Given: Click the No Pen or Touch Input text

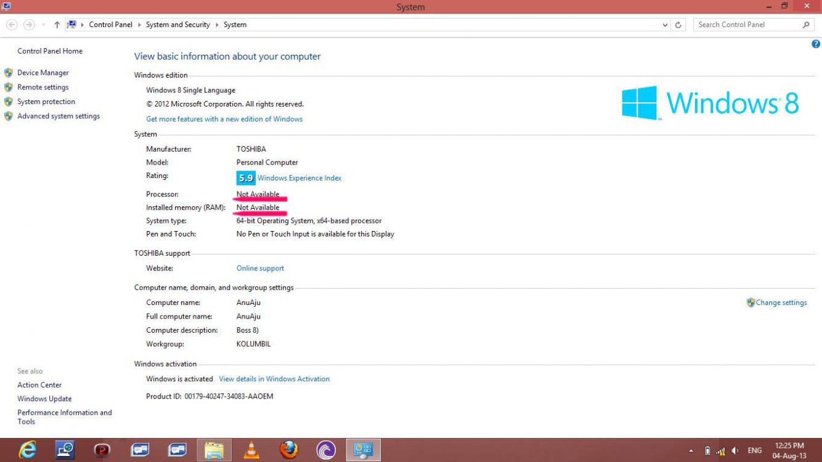Looking at the screenshot, I should [315, 234].
